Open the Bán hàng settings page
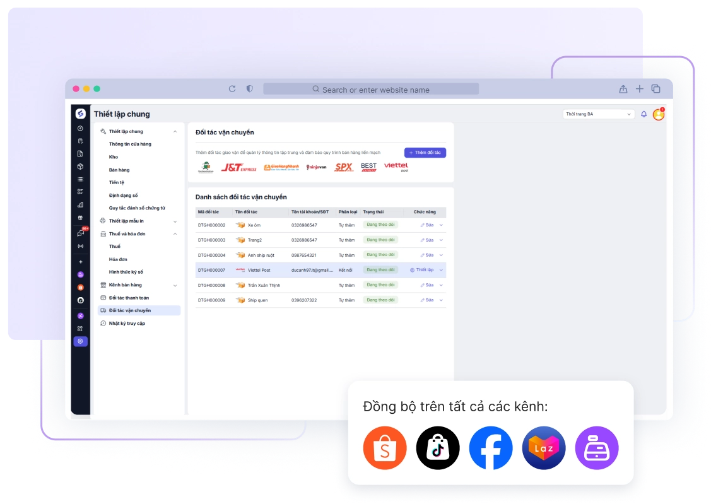 click(x=119, y=170)
